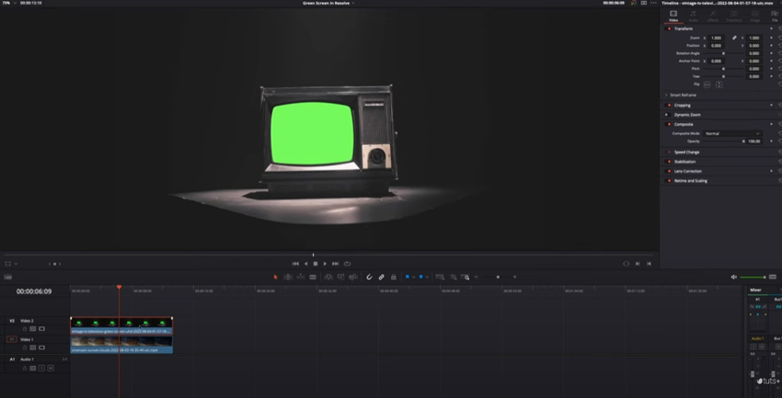Click the Position X value field
Viewport: 782px width, 398px height.
[717, 45]
